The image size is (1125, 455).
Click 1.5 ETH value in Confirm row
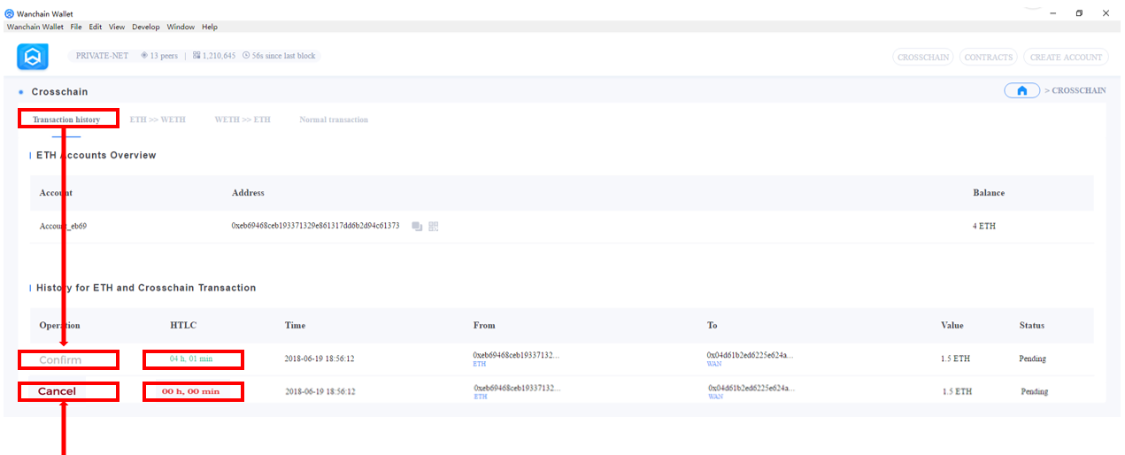(955, 359)
